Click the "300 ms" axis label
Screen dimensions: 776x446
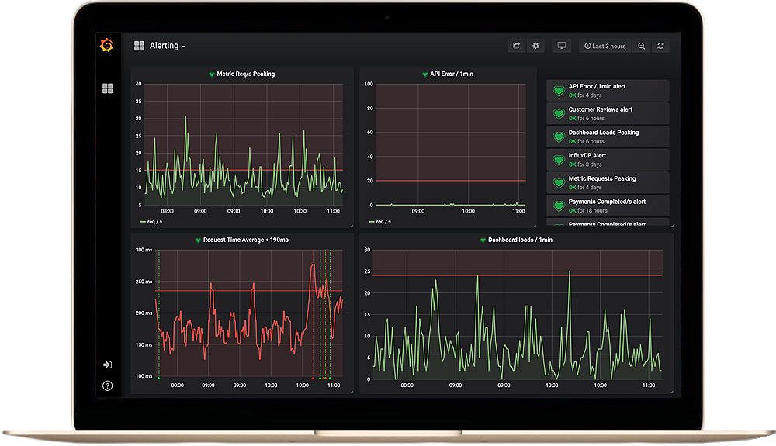(144, 250)
